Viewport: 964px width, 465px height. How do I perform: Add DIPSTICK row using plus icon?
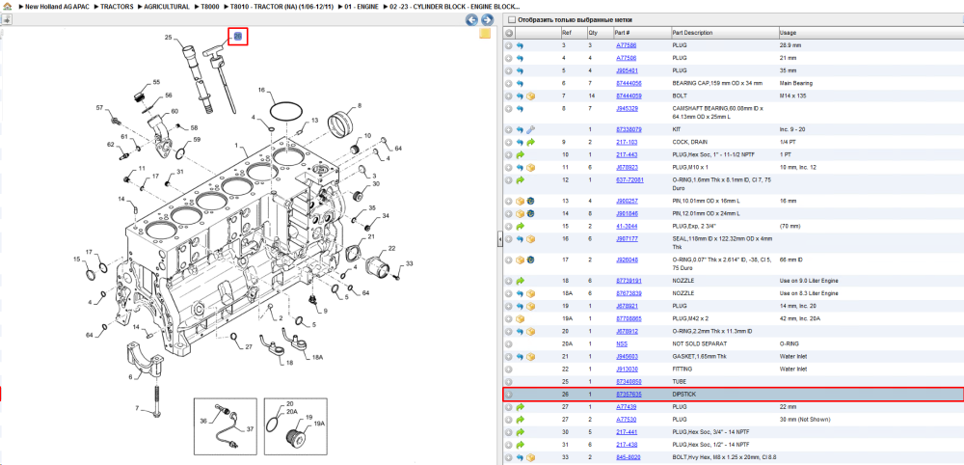508,395
